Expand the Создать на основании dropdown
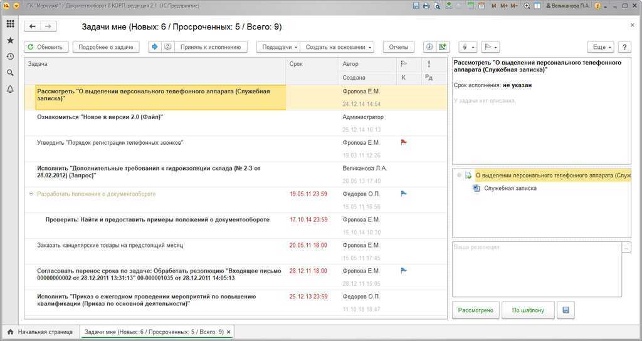642x341 pixels. coord(338,47)
